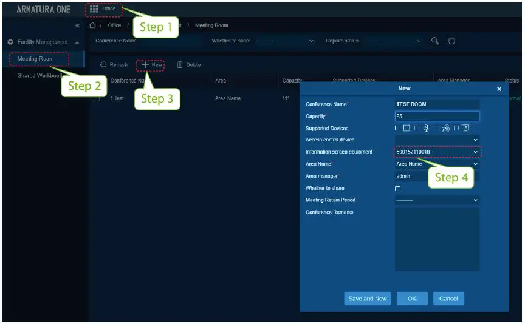Screen dimensions: 525x324
Task: Check the video conferencing device checkbox
Action: tap(436, 128)
